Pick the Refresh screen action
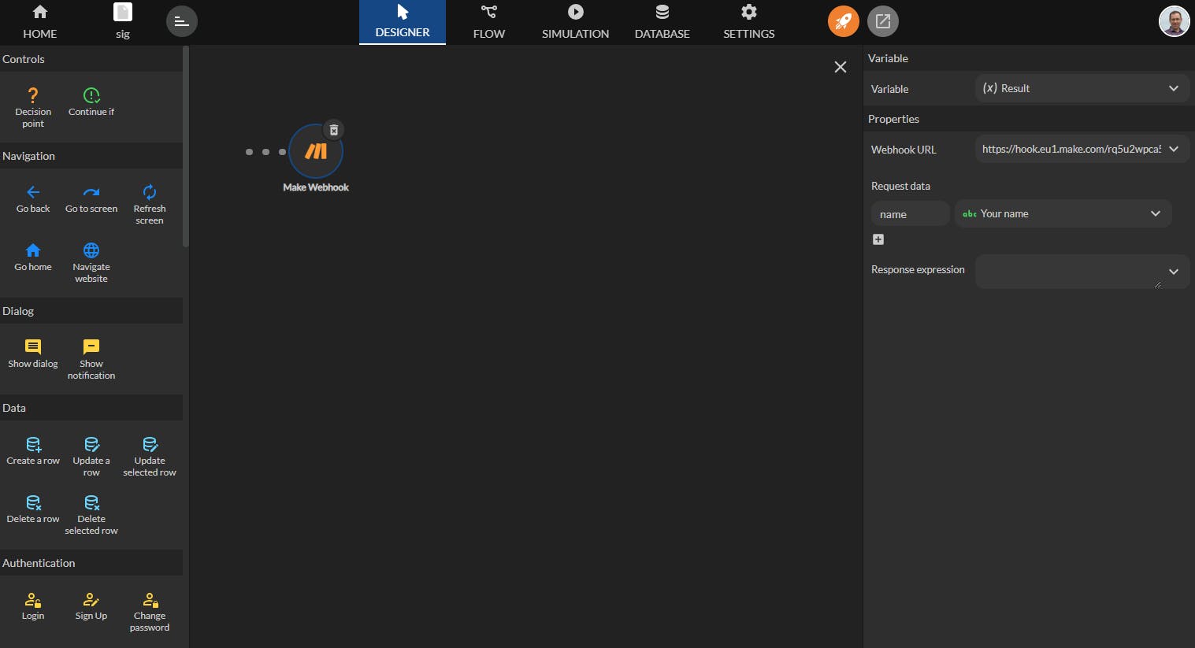1195x648 pixels. coord(150,204)
